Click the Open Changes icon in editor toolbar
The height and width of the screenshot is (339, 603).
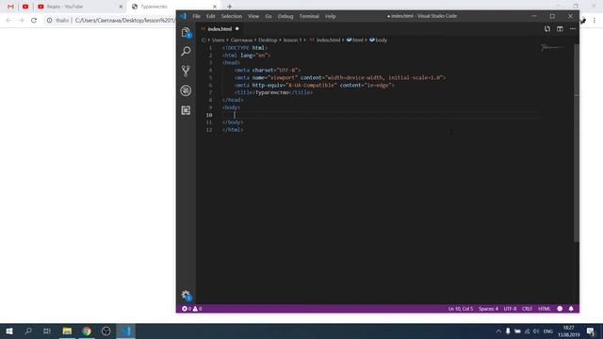546,29
